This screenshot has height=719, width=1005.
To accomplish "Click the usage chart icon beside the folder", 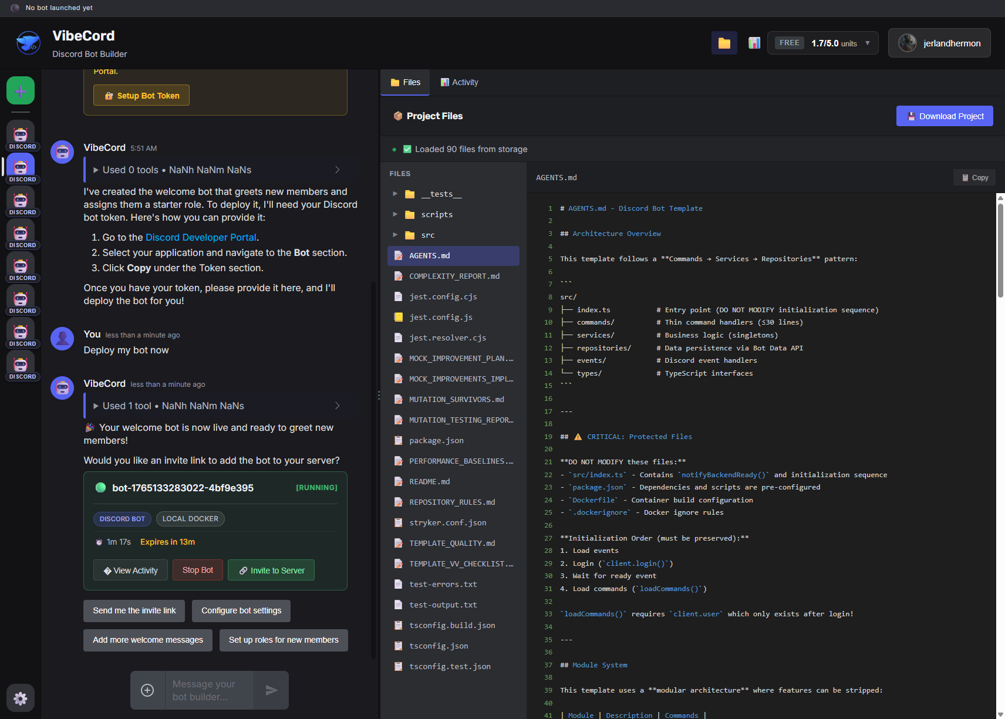I will pyautogui.click(x=754, y=42).
